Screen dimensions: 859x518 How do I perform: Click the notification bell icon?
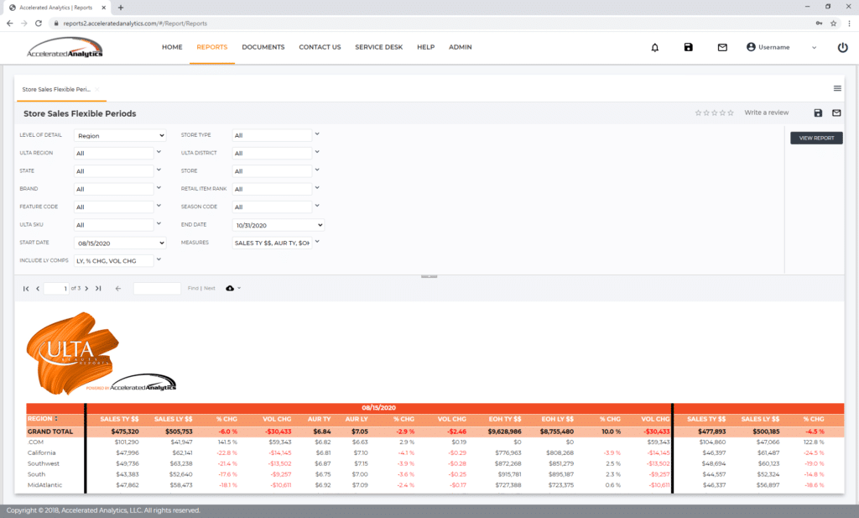(655, 47)
